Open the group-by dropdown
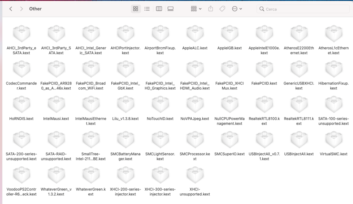The image size is (353, 204). tap(196, 9)
